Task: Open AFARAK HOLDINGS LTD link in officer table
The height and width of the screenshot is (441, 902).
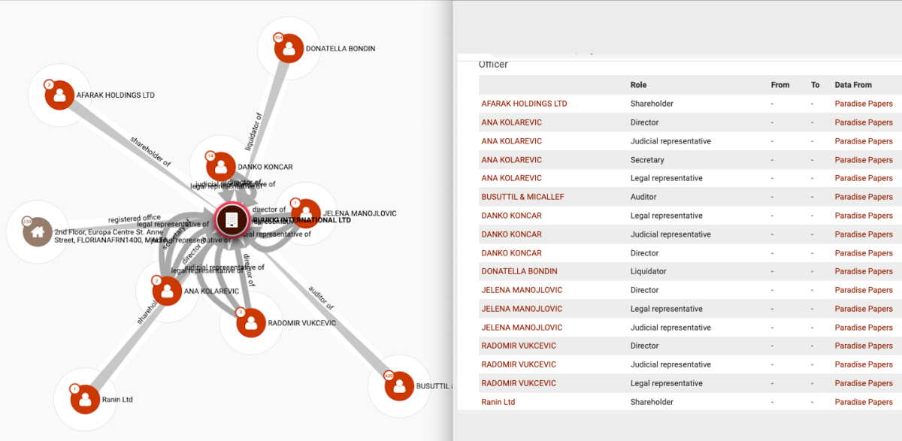Action: 524,104
